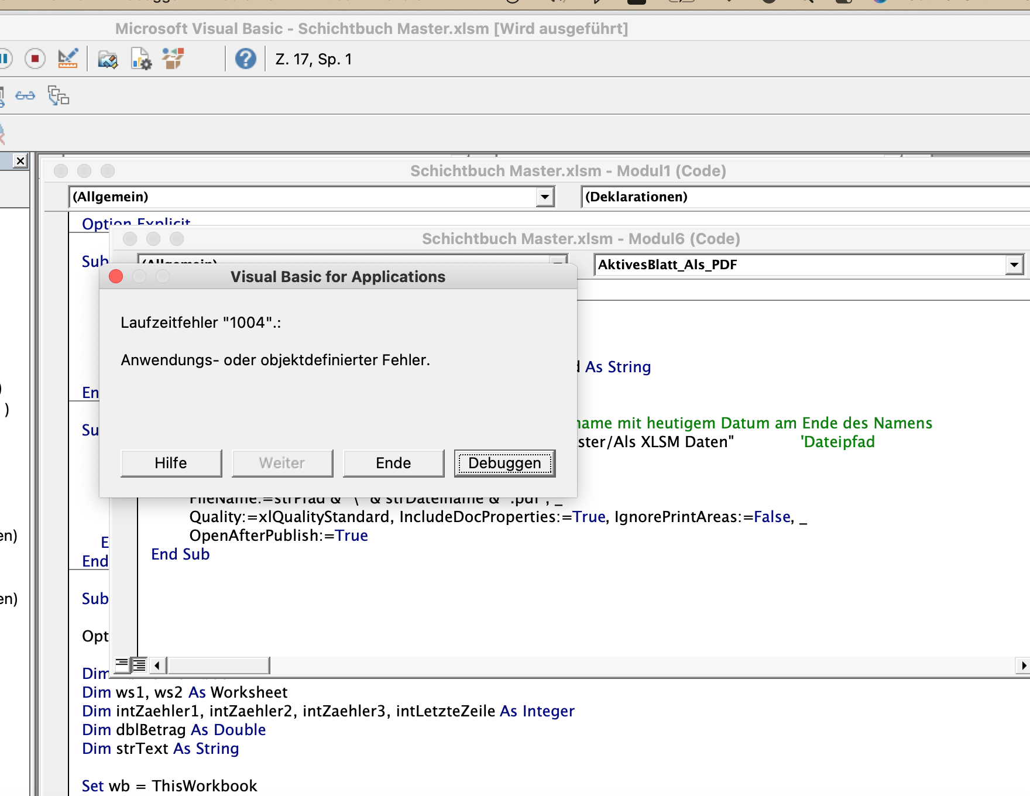1030x796 pixels.
Task: Click the Modul1 (Code) window title bar
Action: coord(568,171)
